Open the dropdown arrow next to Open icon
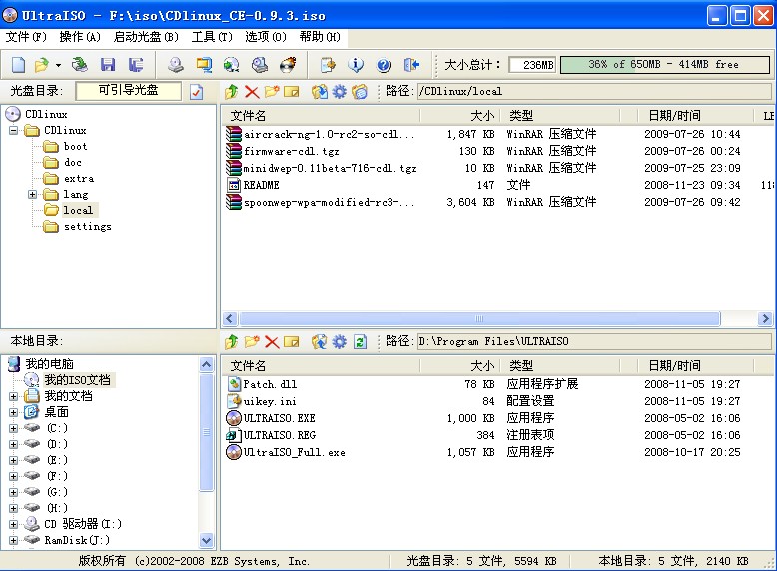 point(58,65)
